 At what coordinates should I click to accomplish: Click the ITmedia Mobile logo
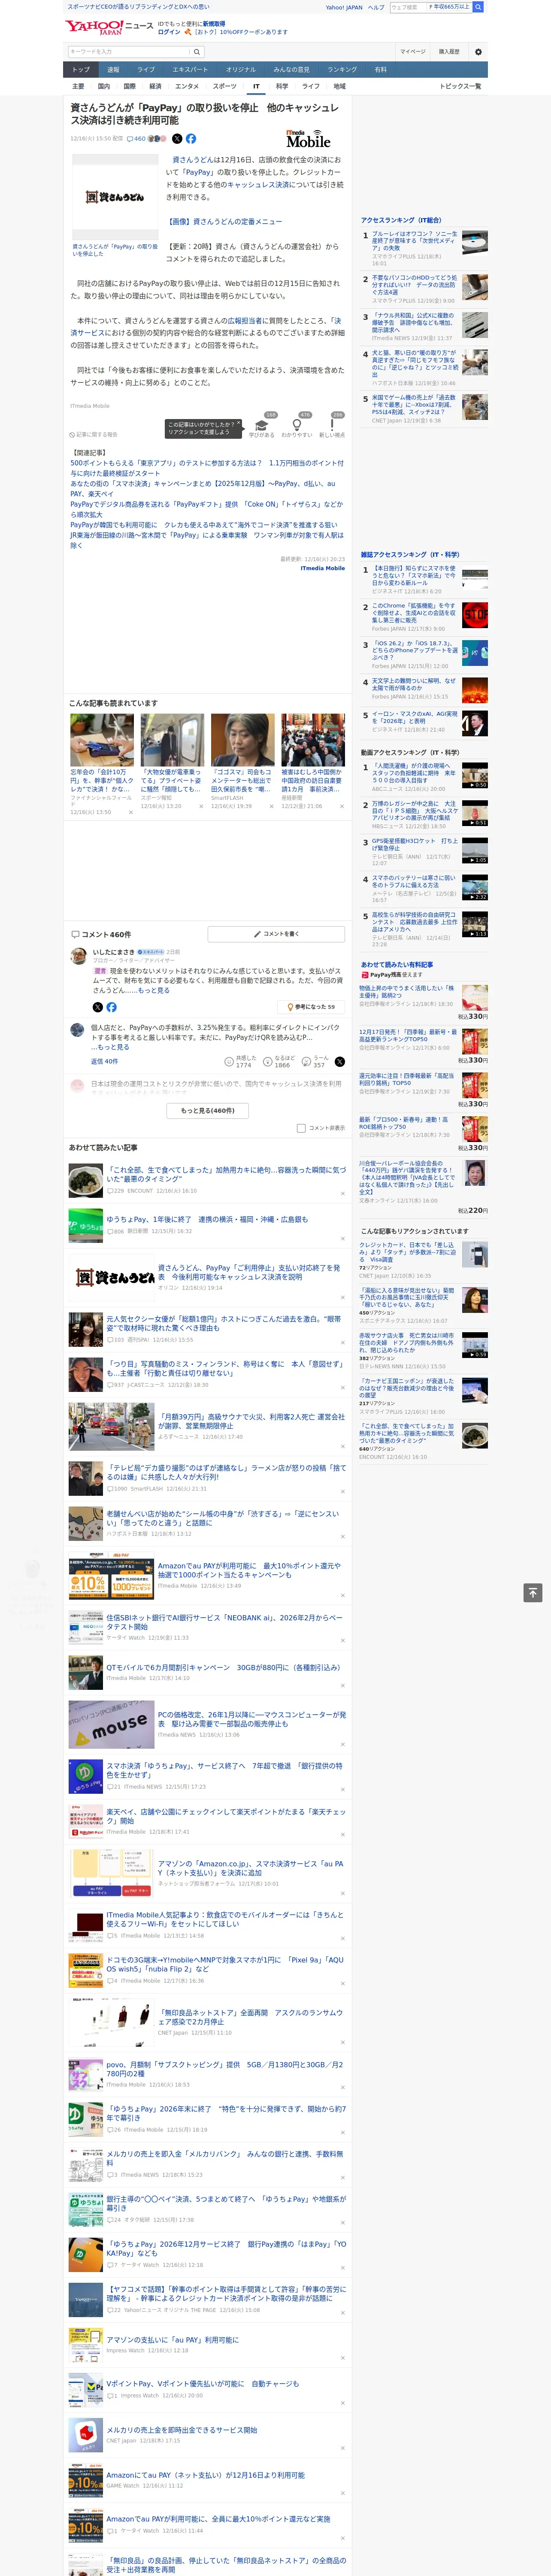coord(308,138)
